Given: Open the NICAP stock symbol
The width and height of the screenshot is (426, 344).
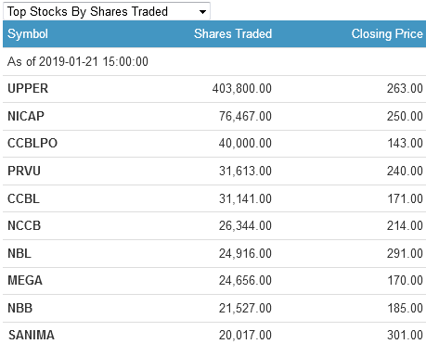Looking at the screenshot, I should click(26, 116).
